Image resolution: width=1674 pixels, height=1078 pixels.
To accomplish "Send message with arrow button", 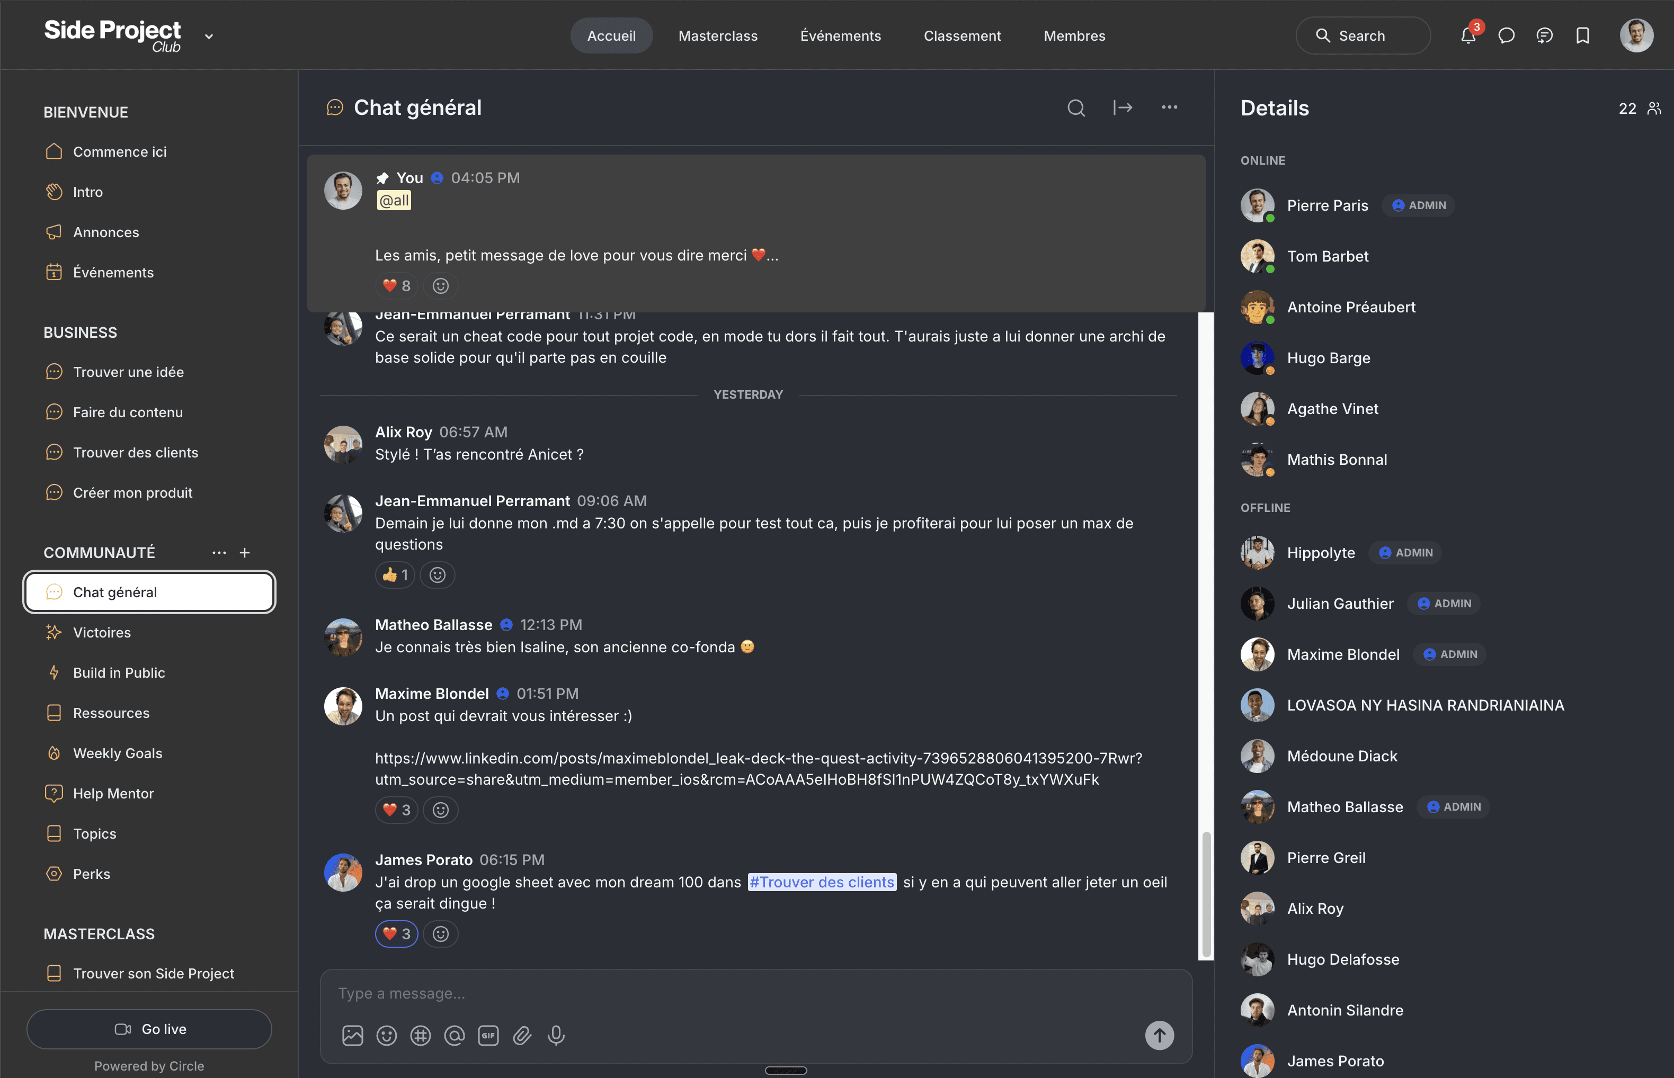I will point(1159,1035).
